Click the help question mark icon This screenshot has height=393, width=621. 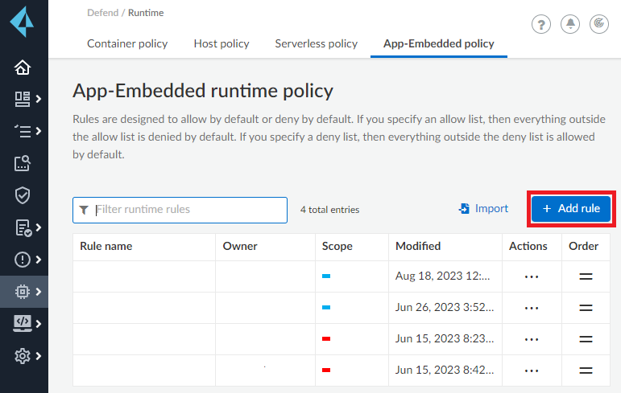tap(541, 24)
